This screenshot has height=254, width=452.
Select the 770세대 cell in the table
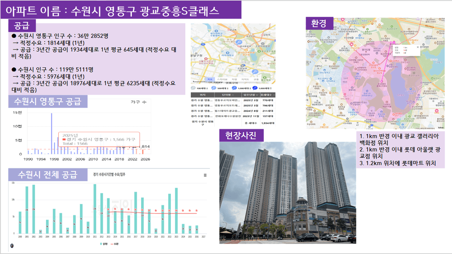coord(268,100)
